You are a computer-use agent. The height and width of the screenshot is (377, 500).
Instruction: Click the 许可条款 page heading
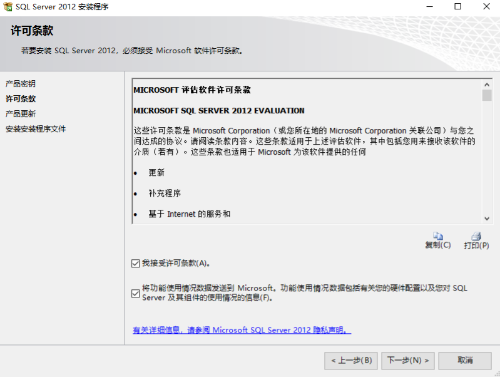click(32, 31)
